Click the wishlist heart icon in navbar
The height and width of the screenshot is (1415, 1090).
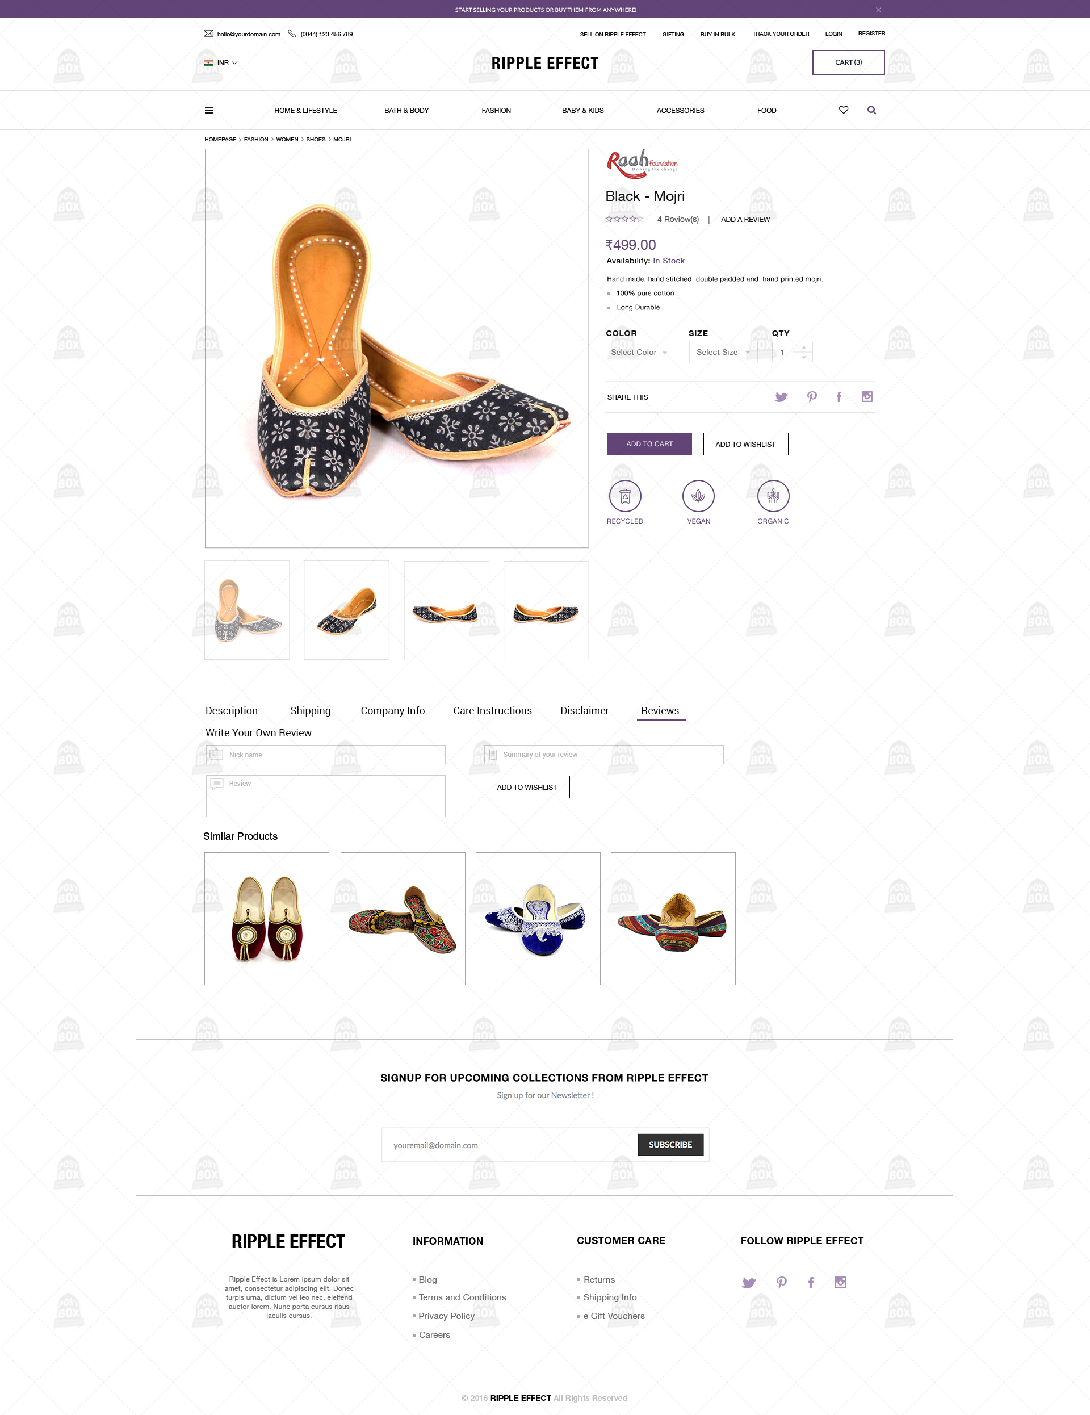843,110
